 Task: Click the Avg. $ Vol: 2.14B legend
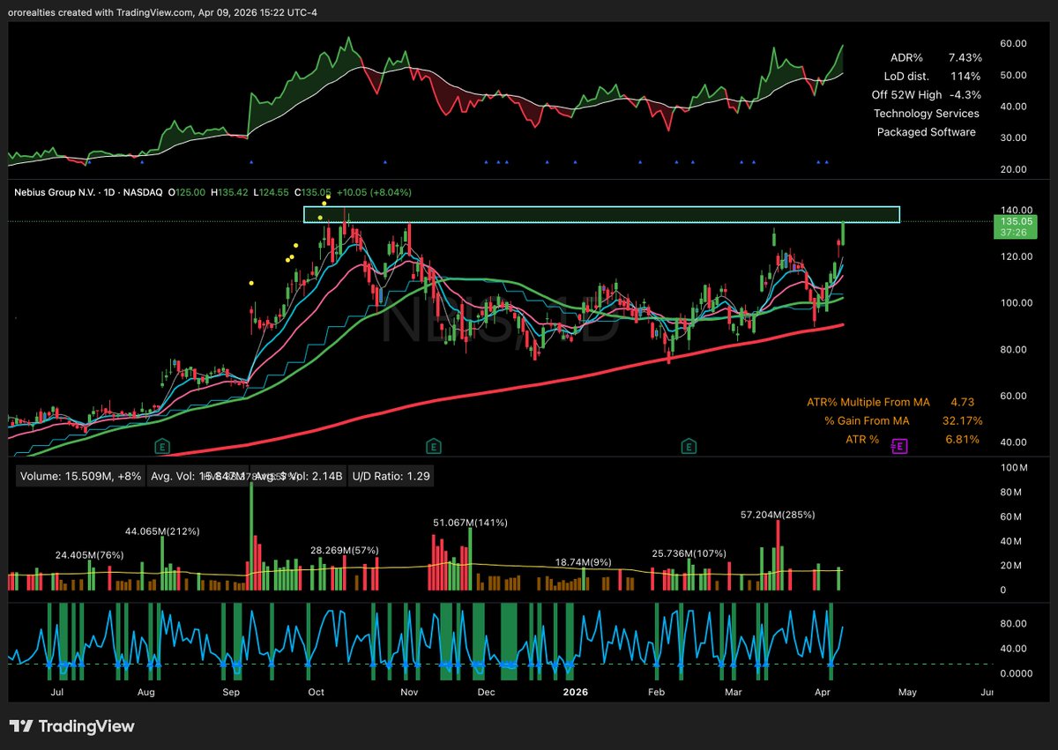(x=297, y=476)
